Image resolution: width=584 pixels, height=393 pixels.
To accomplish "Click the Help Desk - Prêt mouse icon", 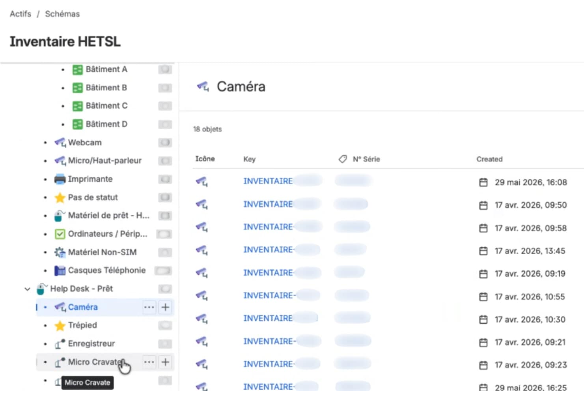I will point(42,289).
